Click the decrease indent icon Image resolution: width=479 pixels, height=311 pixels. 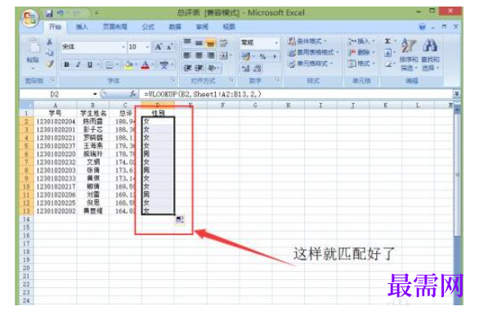(x=187, y=68)
